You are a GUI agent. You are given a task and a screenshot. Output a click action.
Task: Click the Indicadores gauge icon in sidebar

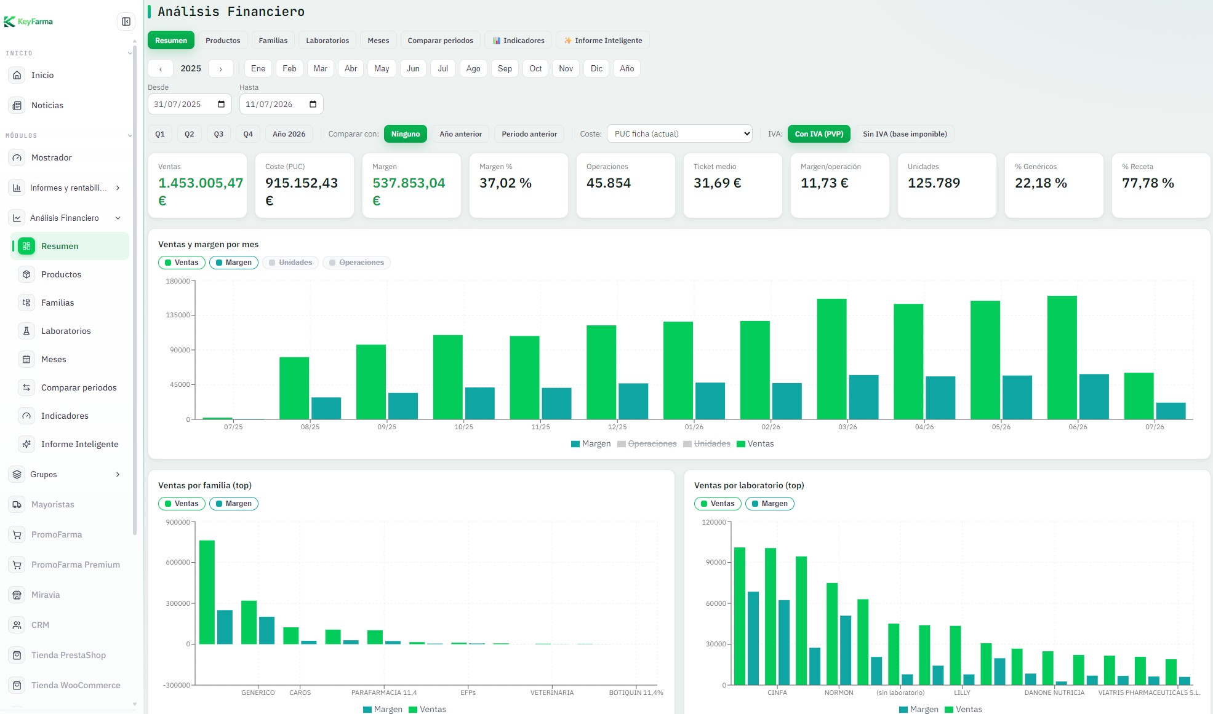(26, 416)
